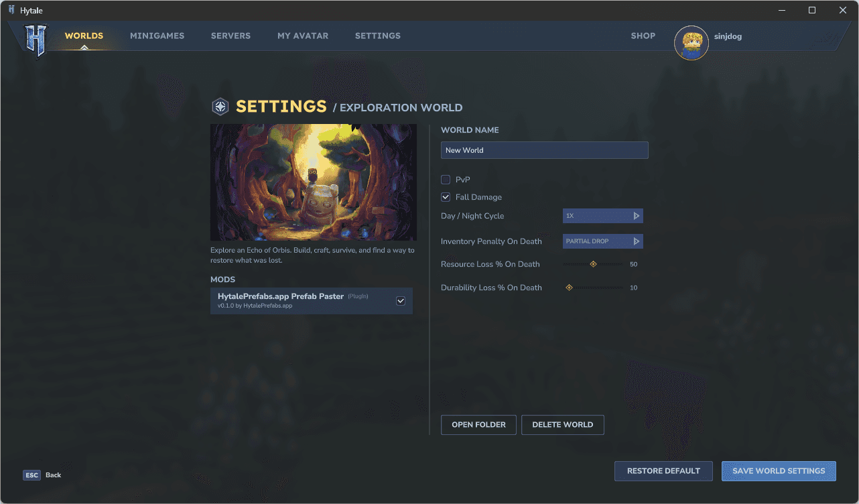Enable the PvP checkbox
The width and height of the screenshot is (859, 504).
tap(446, 180)
